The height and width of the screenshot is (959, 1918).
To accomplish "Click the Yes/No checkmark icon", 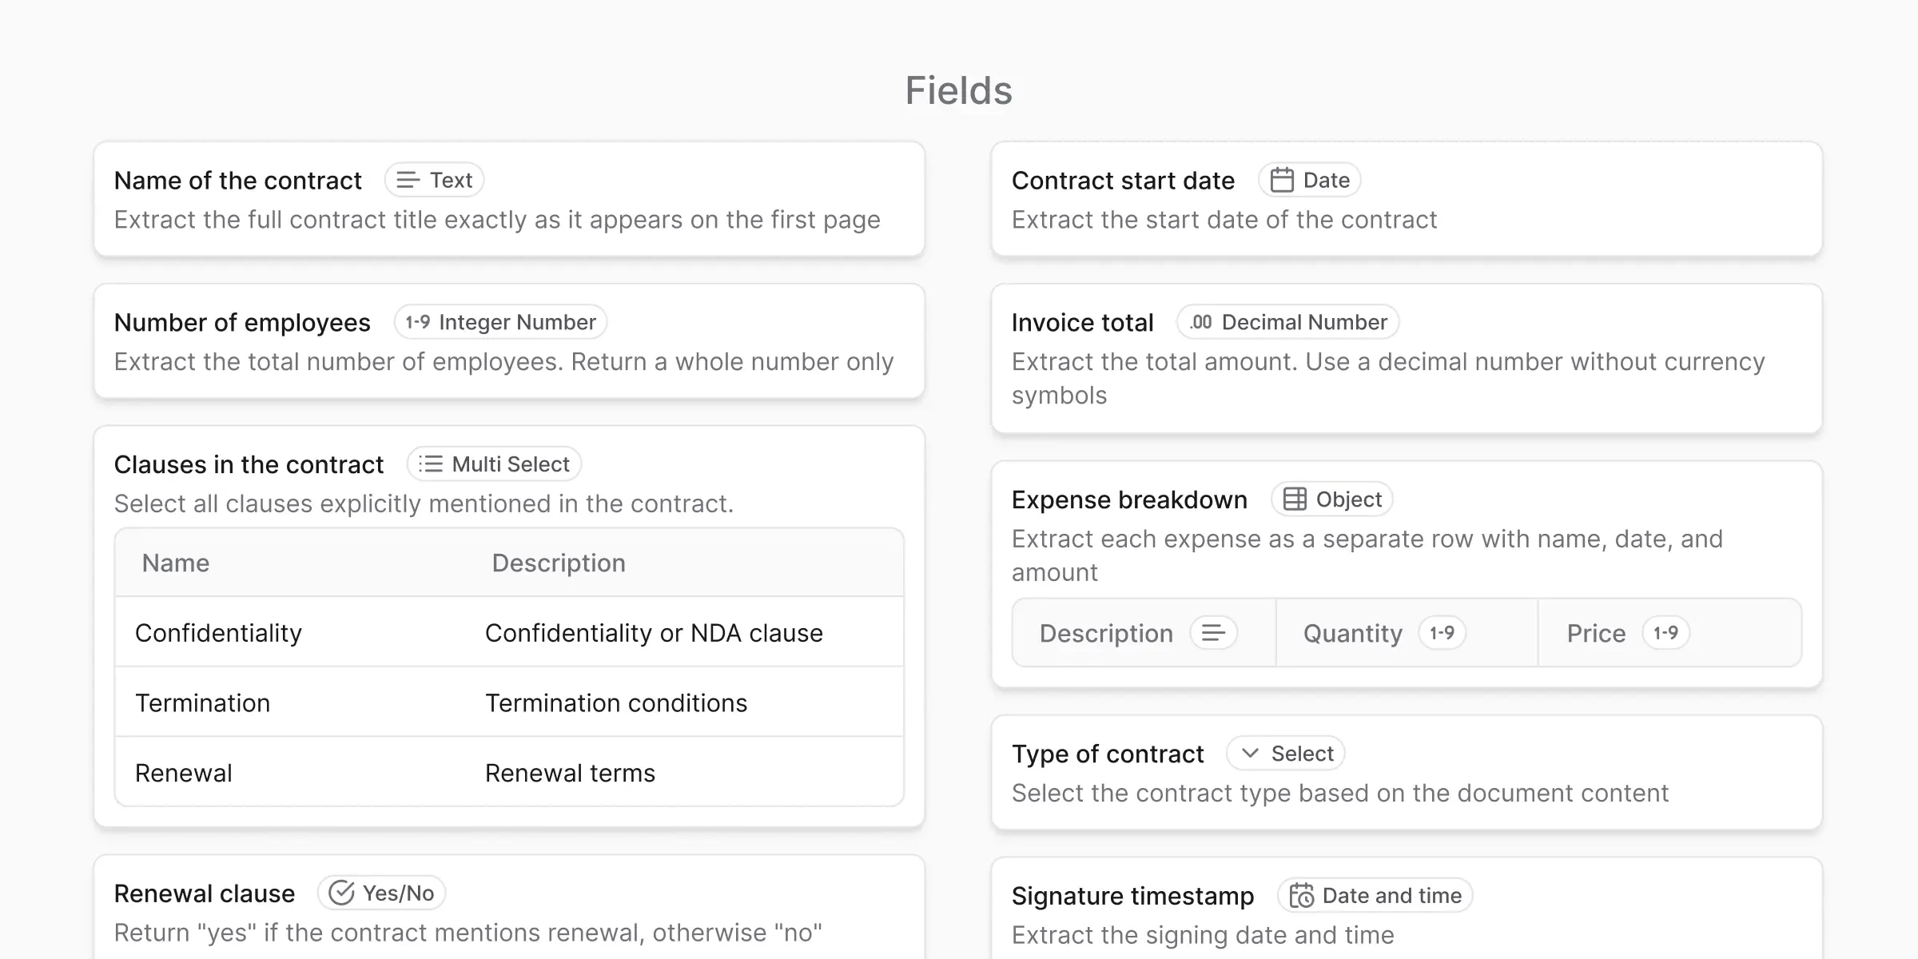I will 341,893.
